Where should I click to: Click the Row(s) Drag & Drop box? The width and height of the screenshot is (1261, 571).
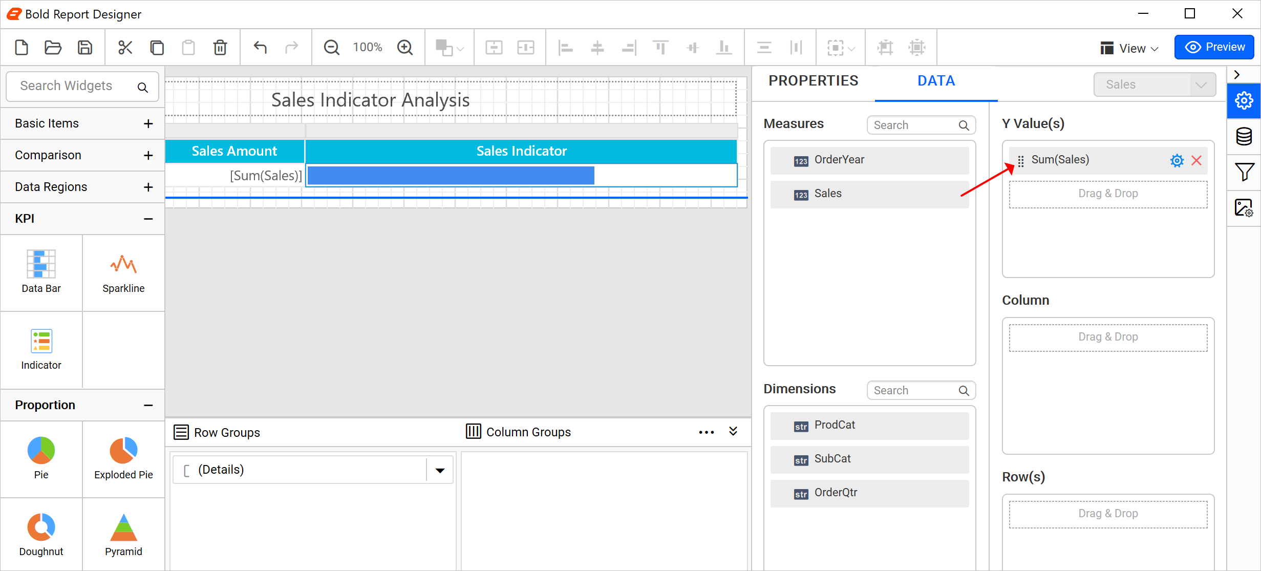[x=1108, y=514]
